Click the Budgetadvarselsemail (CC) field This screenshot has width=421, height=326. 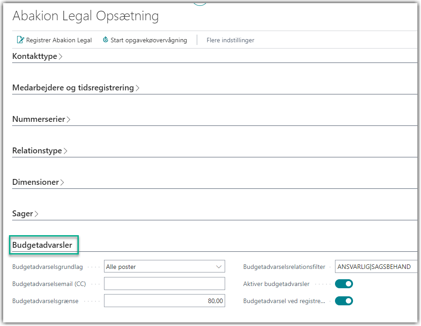pyautogui.click(x=164, y=284)
